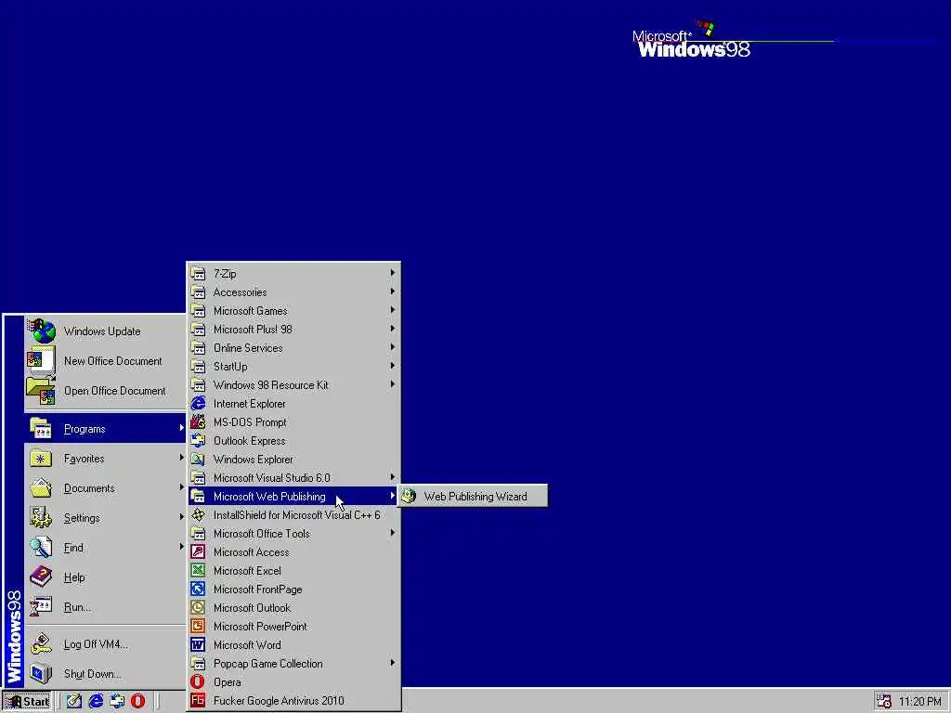The image size is (951, 713).
Task: Expand the 7-Zip submenu arrow
Action: point(393,273)
